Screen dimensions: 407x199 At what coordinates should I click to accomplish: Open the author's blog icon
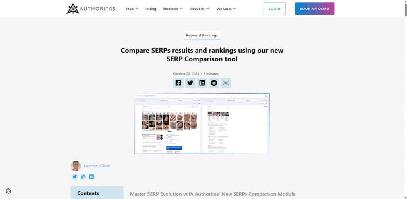[83, 177]
